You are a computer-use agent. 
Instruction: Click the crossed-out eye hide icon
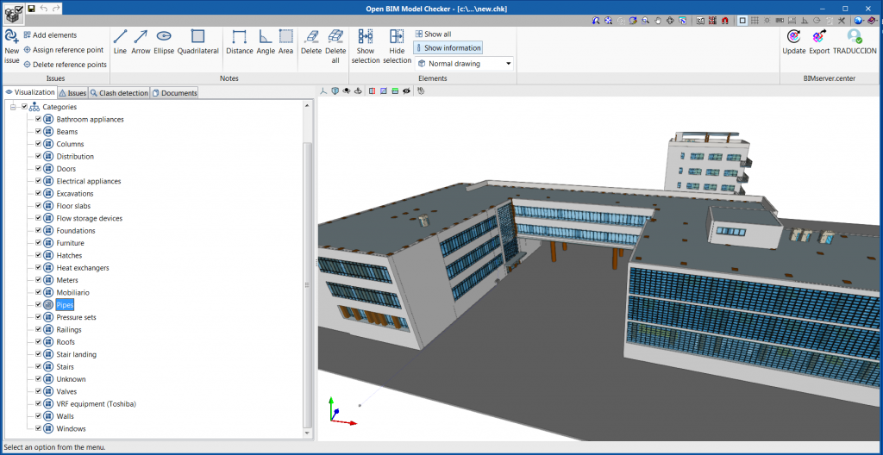click(x=407, y=91)
